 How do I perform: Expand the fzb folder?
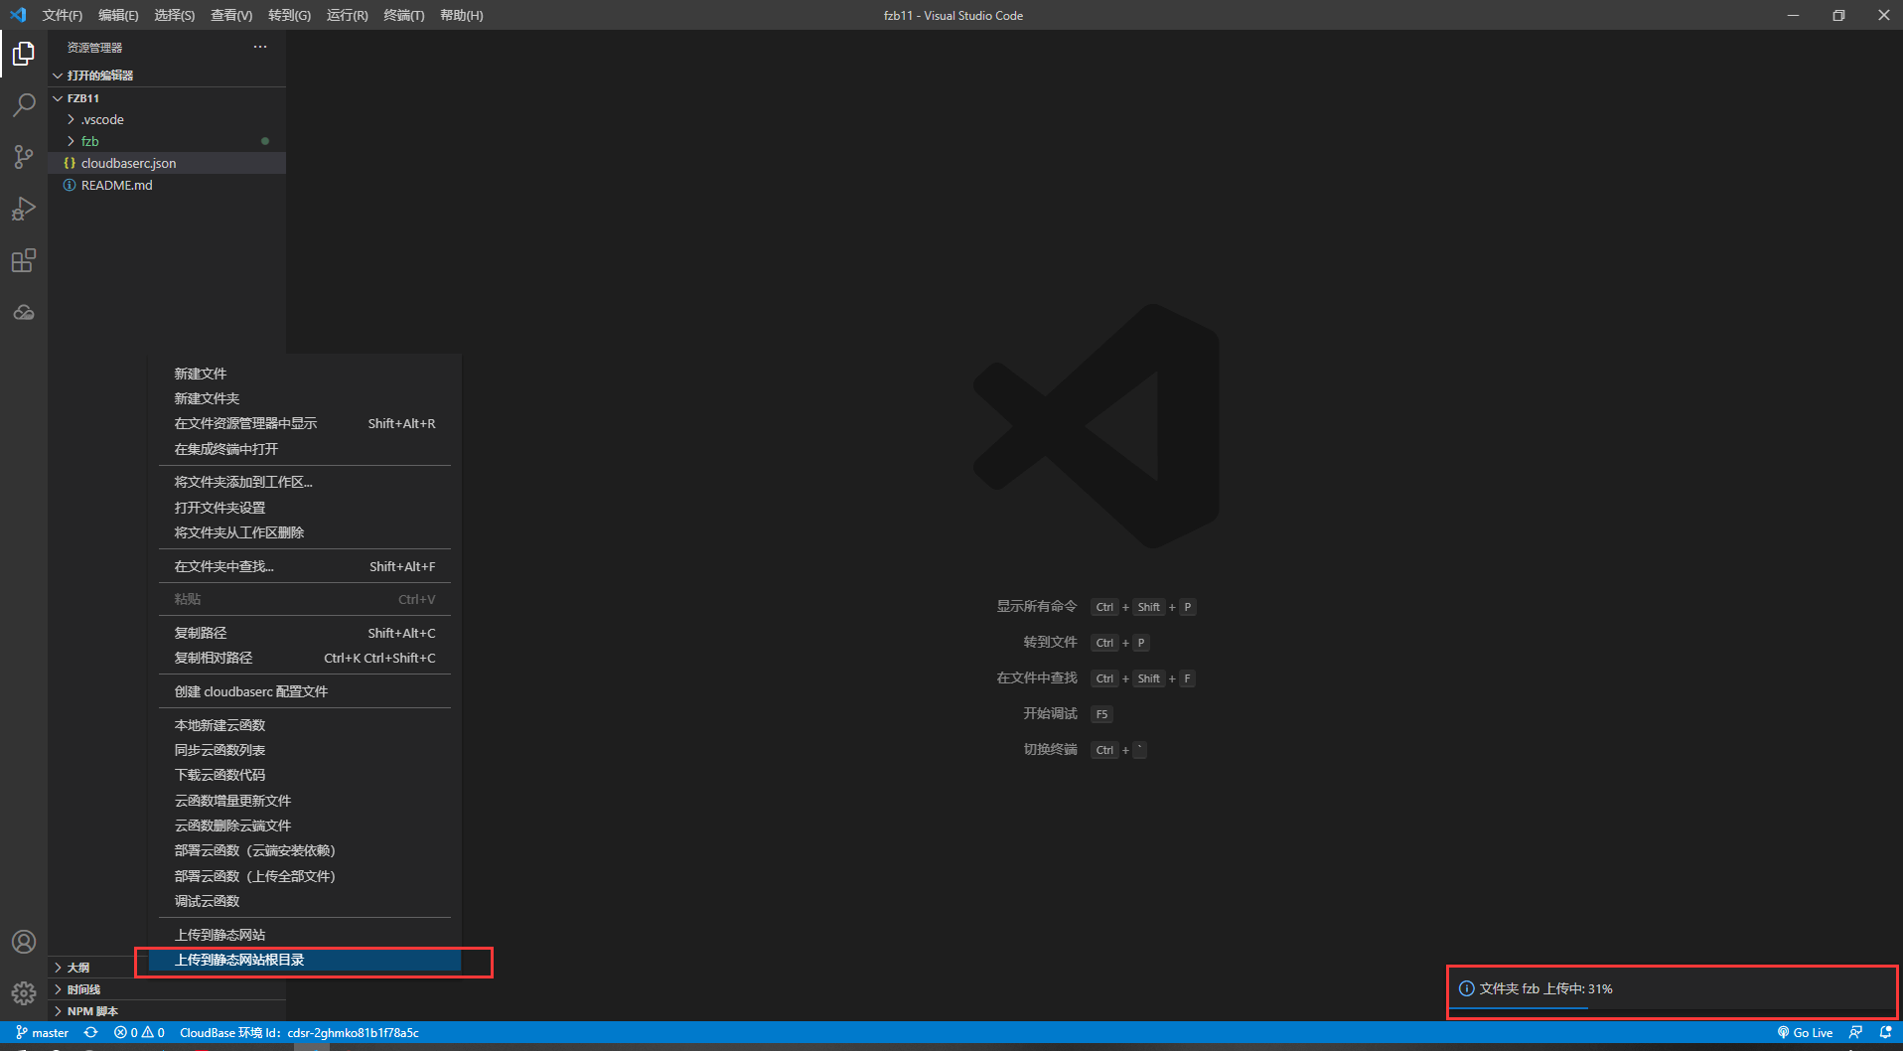[x=167, y=141]
